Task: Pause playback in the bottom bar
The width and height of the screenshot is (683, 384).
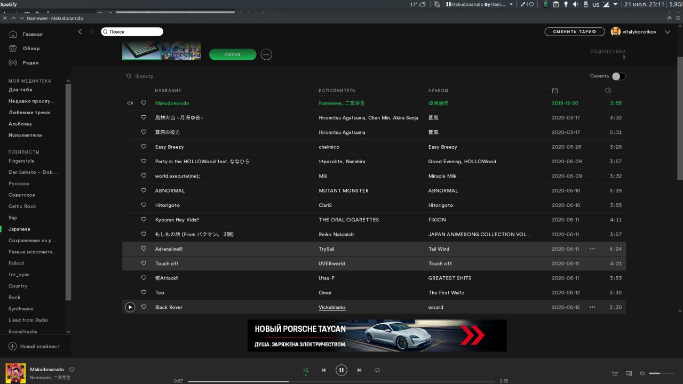Action: pos(341,370)
